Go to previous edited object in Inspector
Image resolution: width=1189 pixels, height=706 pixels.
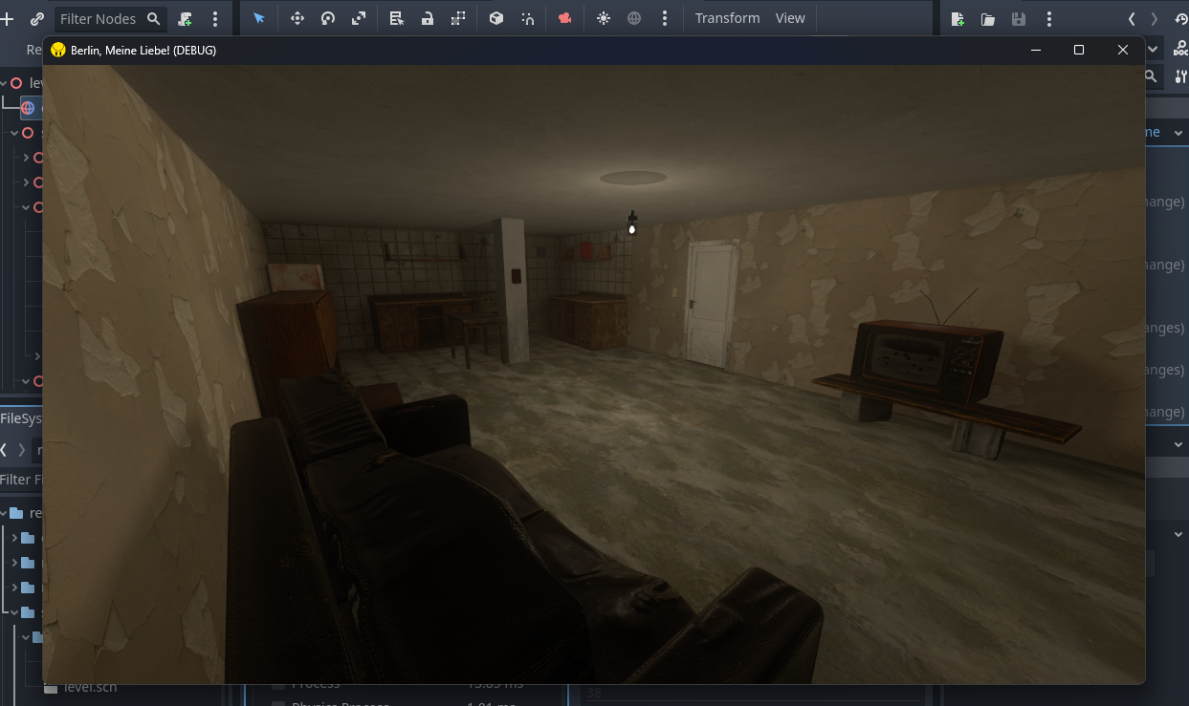click(1133, 19)
